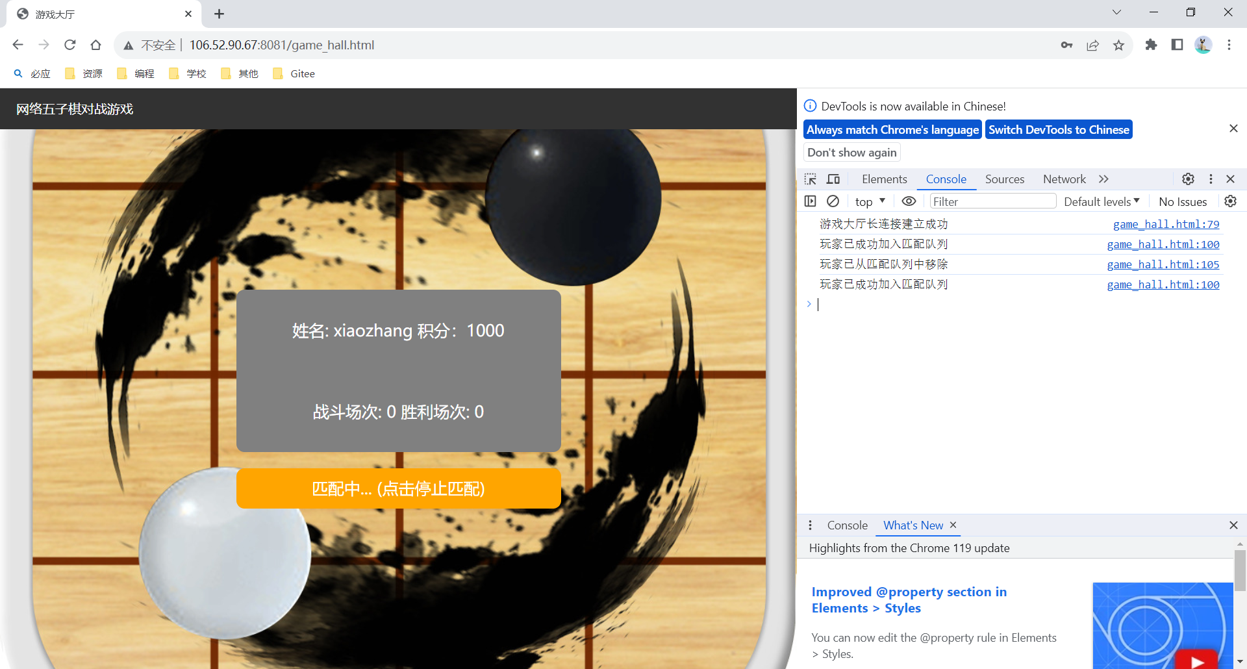Viewport: 1247px width, 669px height.
Task: Dismiss the DevTools language notice
Action: point(1233,129)
